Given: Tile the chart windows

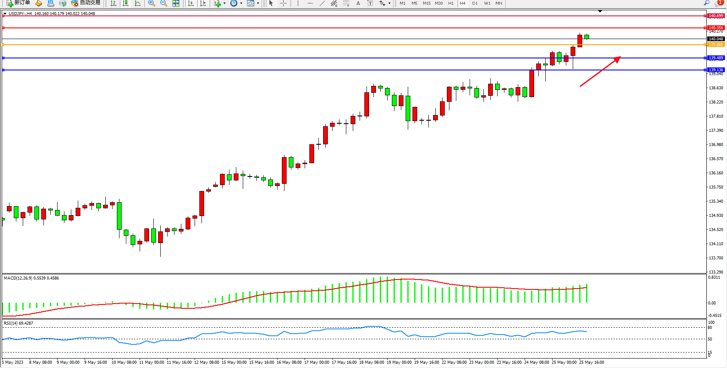Looking at the screenshot, I should coord(176,3).
